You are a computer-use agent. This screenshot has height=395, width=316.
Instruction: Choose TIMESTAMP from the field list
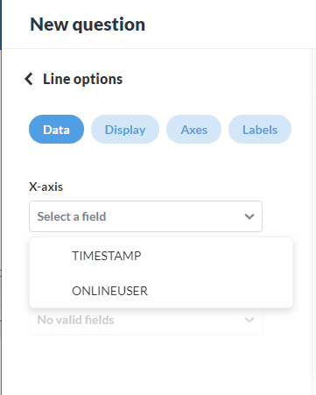point(161,256)
